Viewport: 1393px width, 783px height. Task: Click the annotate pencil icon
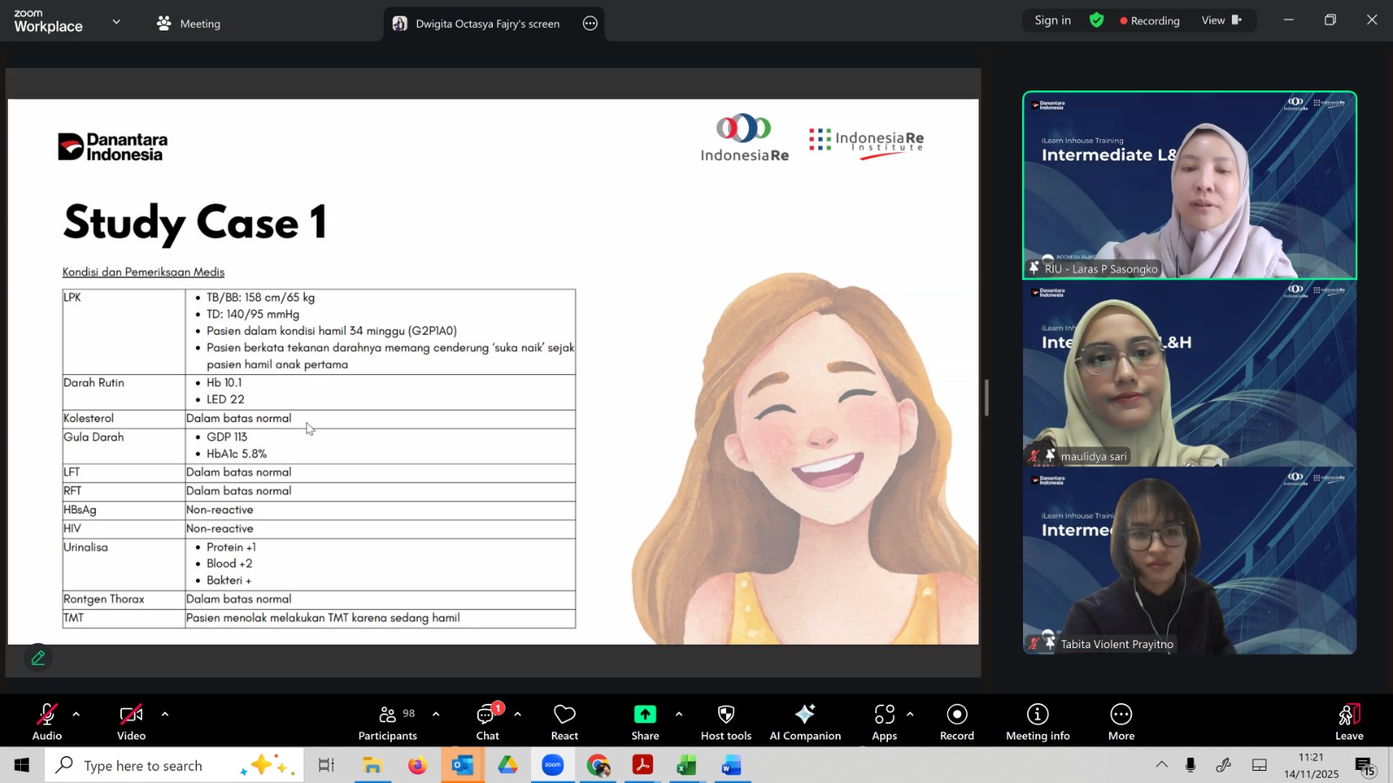[38, 658]
